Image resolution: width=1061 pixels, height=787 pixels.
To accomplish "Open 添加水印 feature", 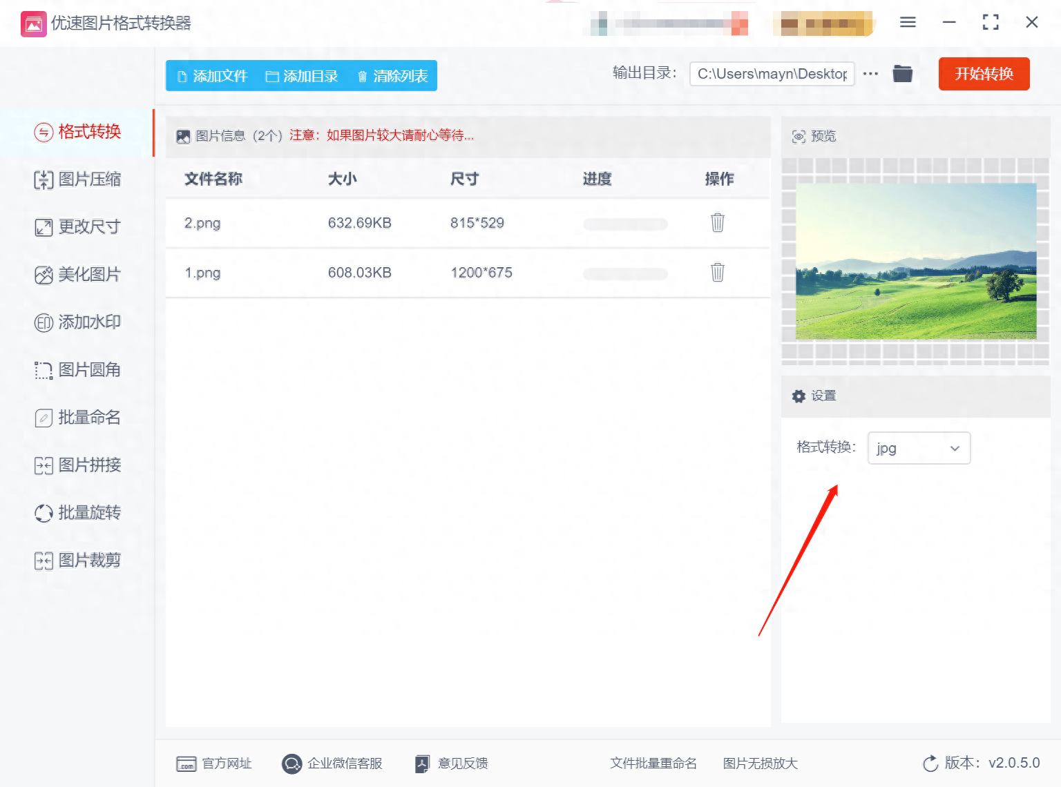I will click(78, 322).
